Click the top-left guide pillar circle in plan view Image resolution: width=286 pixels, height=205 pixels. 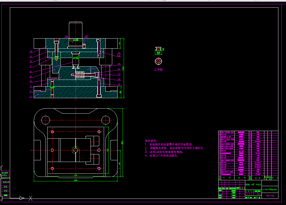(x=46, y=120)
